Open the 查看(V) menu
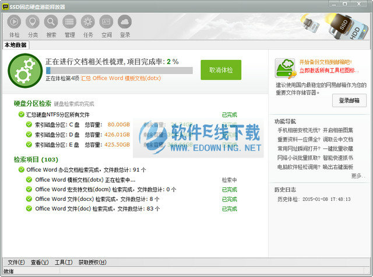 click(40, 262)
